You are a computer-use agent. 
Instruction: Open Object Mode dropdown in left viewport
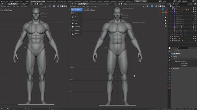point(6,6)
